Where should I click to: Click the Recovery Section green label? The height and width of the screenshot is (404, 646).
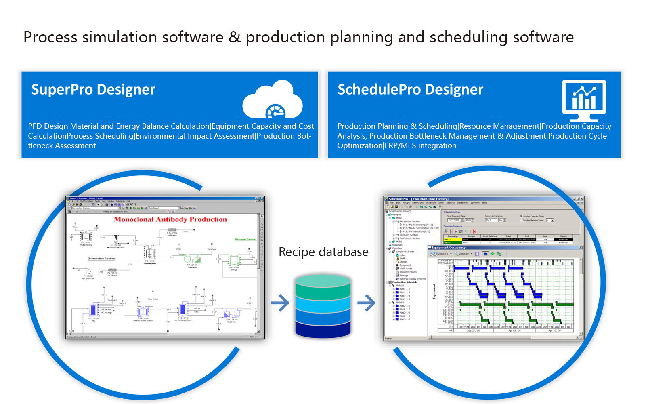[245, 239]
